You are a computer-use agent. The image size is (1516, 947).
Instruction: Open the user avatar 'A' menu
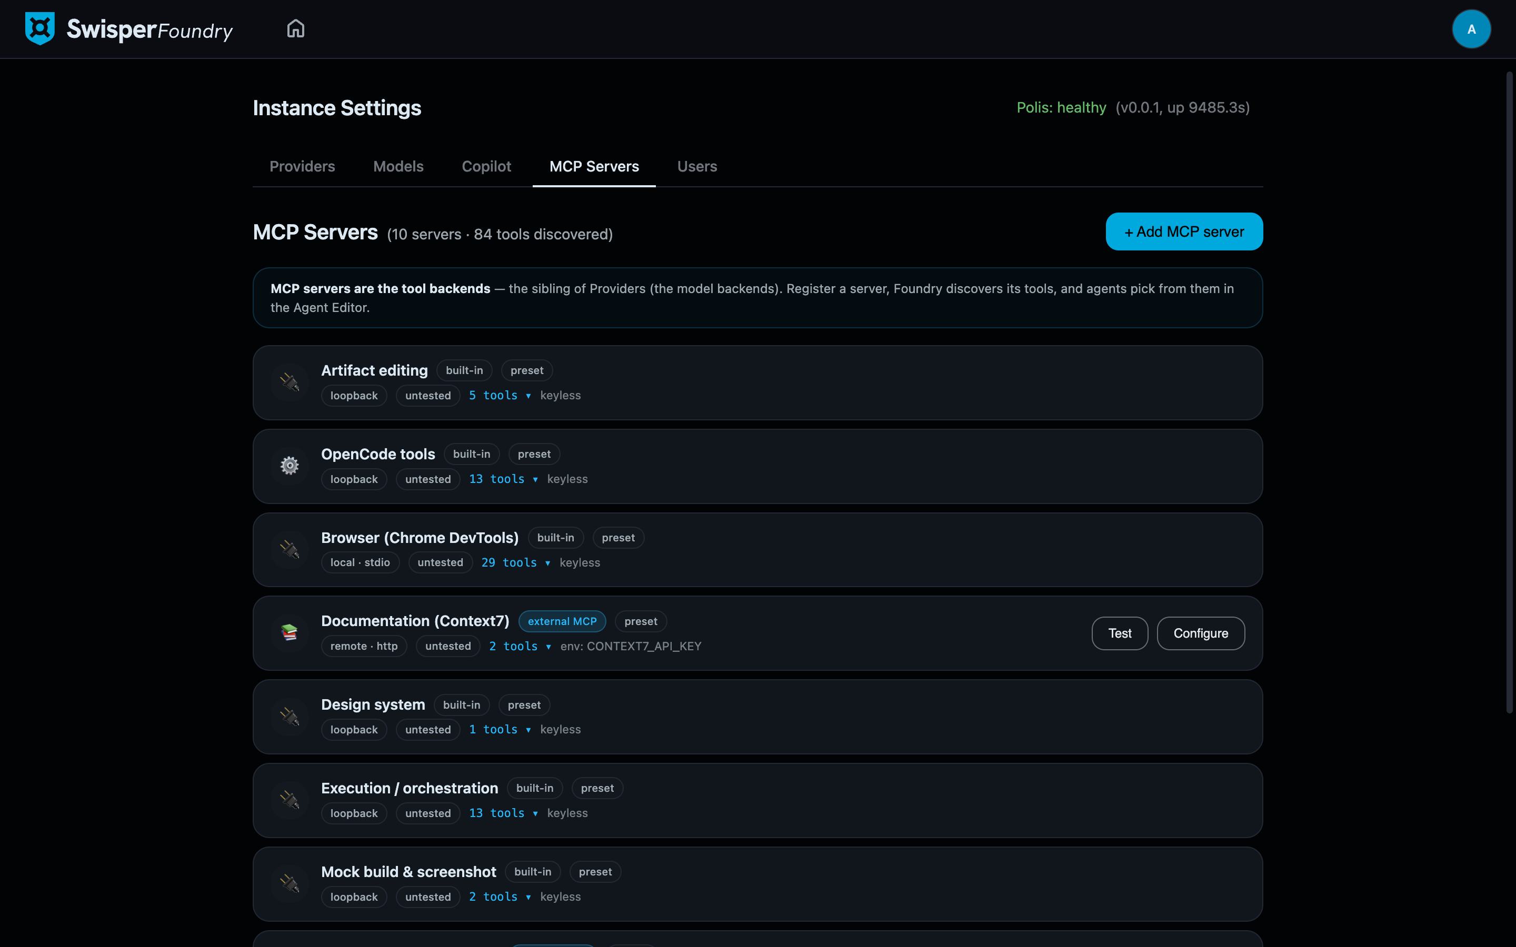(1471, 29)
